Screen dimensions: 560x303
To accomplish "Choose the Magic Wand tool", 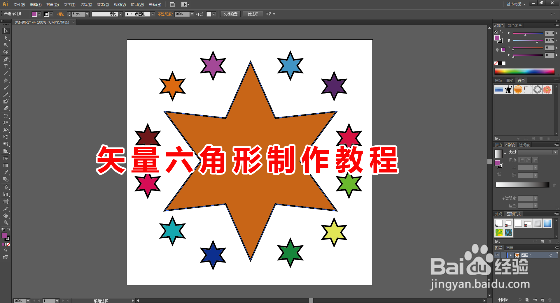I will point(6,45).
